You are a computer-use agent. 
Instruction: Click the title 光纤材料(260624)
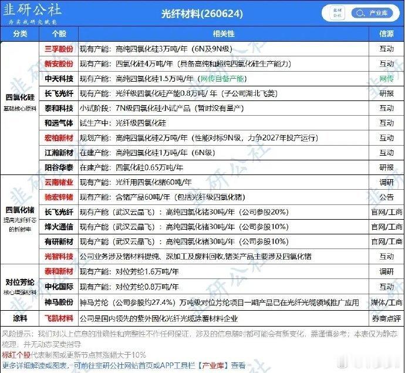(202, 14)
